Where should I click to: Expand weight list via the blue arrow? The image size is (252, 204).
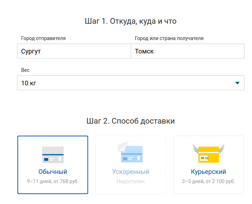237,83
